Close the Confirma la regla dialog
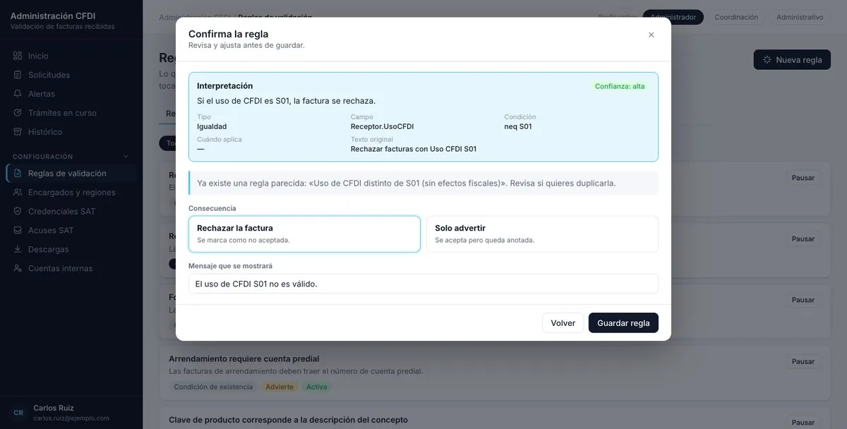The image size is (847, 429). click(x=651, y=35)
